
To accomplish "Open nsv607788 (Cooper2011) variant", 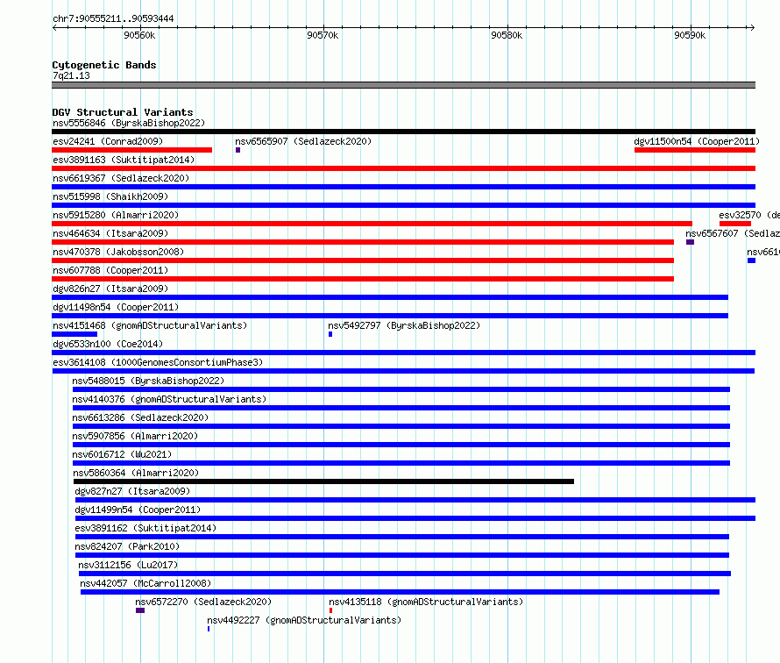I will [110, 270].
